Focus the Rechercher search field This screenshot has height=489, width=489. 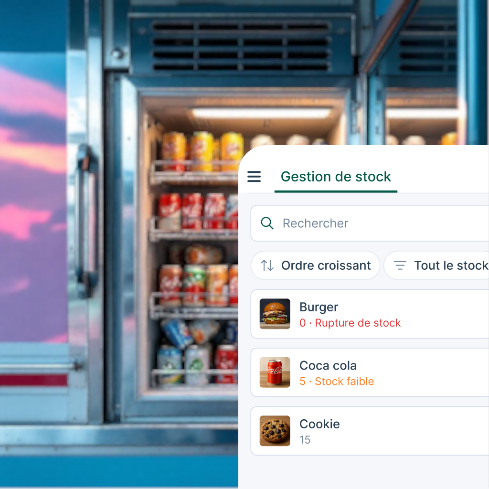(370, 223)
